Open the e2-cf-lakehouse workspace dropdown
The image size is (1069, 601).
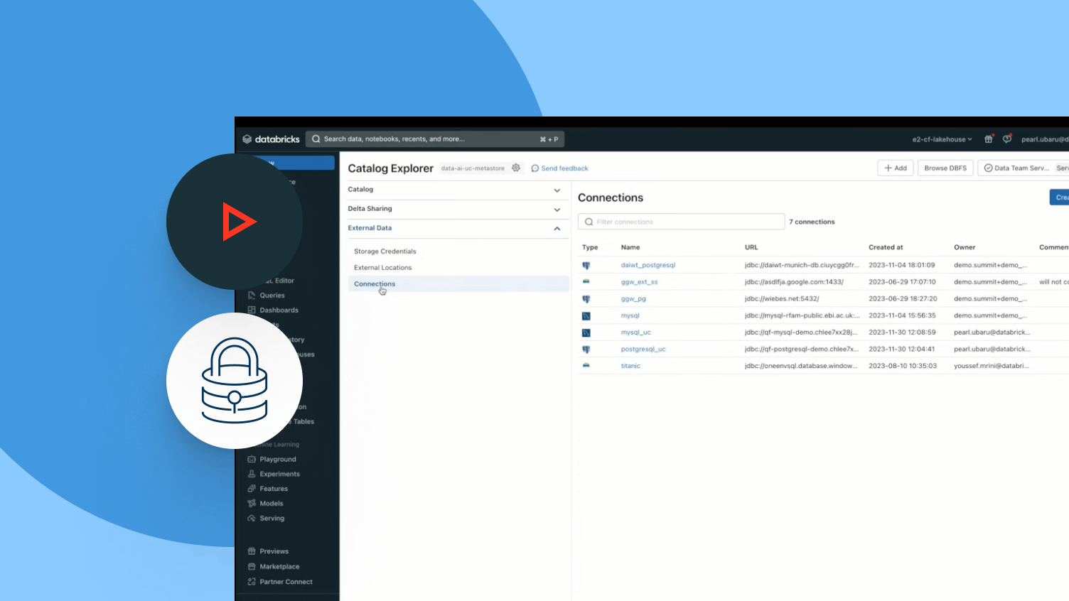coord(942,139)
